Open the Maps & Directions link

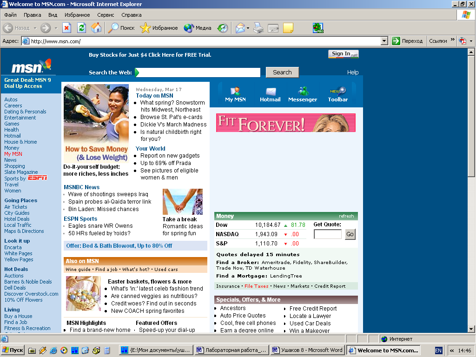(24, 231)
